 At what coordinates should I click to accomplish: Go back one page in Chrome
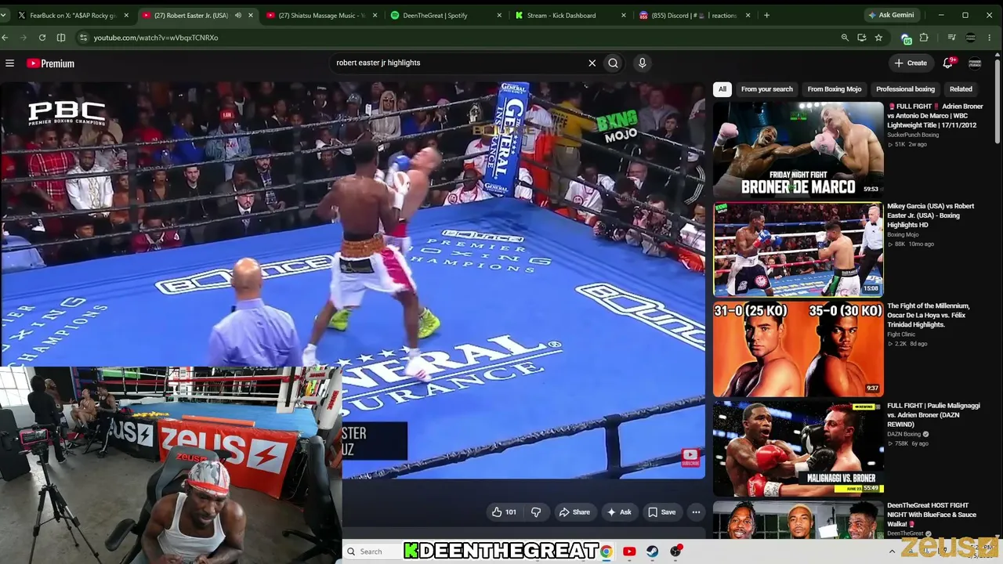click(x=5, y=38)
